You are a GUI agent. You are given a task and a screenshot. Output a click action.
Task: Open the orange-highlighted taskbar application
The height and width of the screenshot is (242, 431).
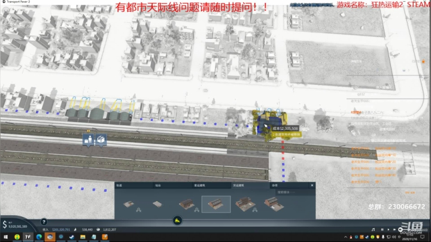coord(50,237)
